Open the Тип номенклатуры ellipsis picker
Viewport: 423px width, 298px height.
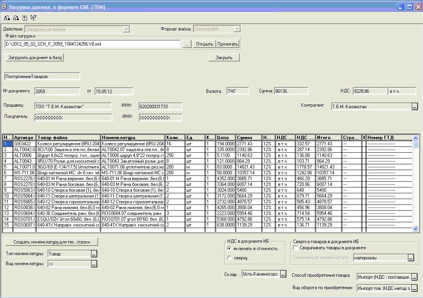[94, 254]
